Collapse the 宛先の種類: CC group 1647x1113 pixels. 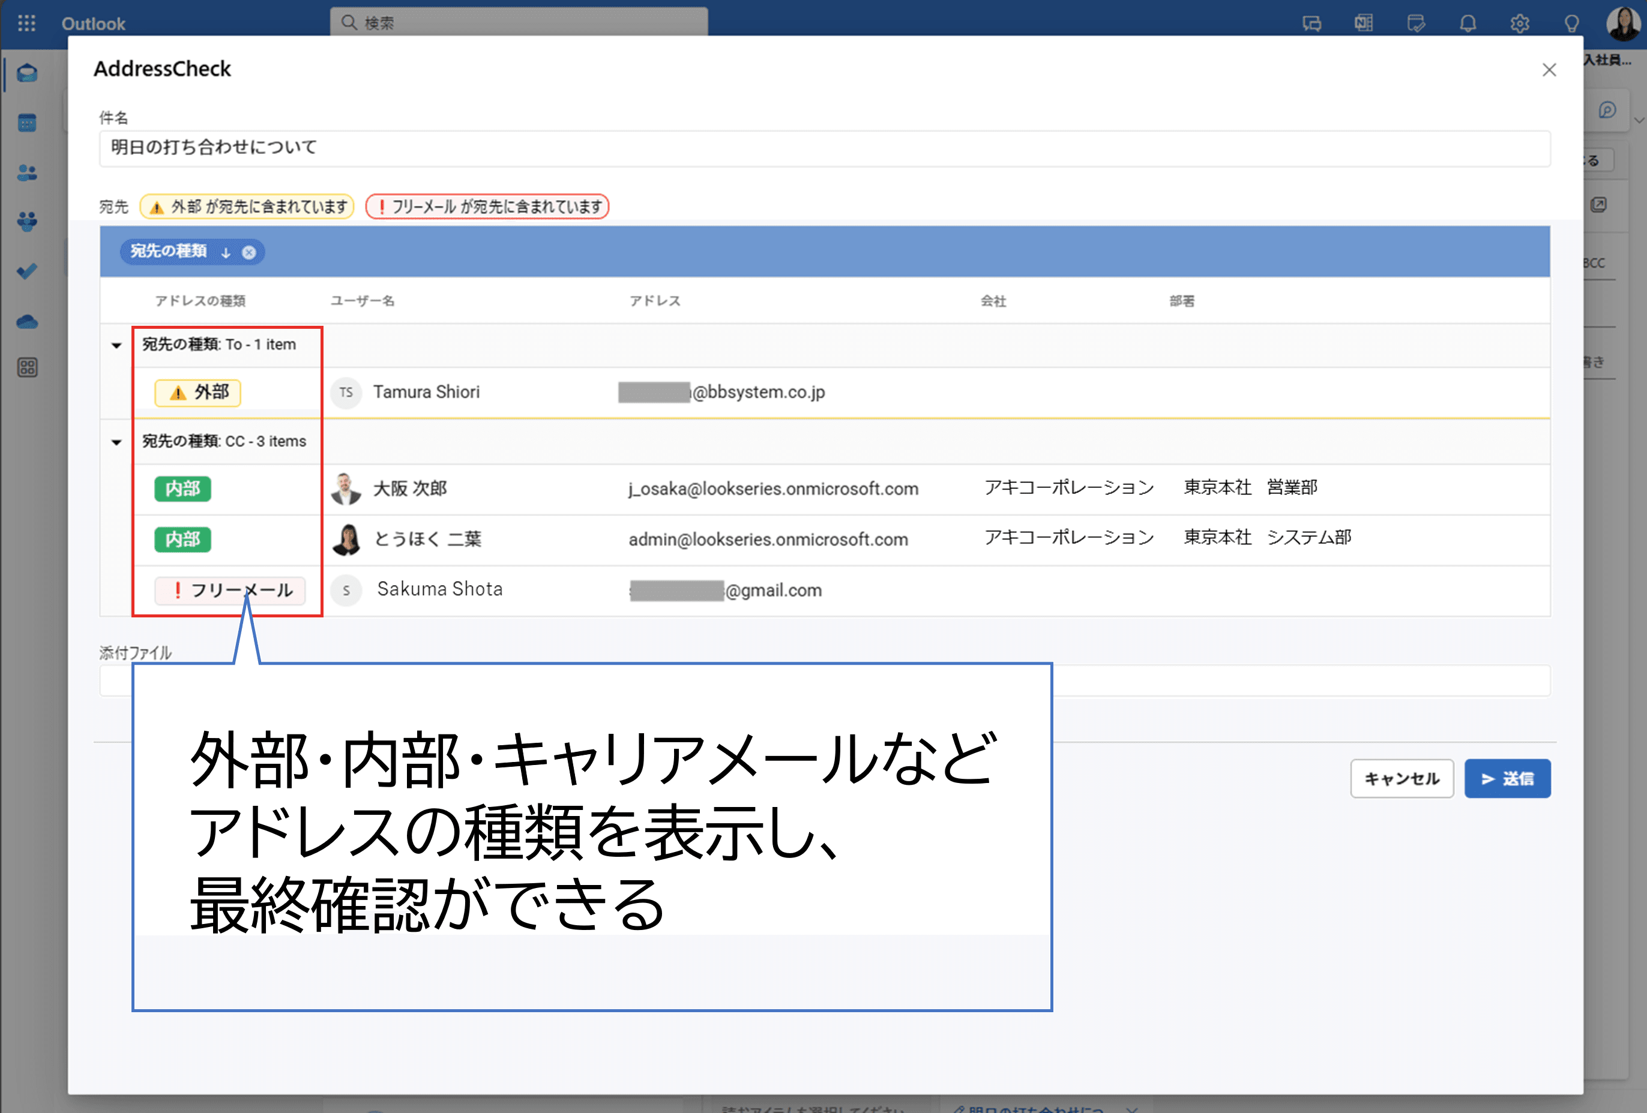[115, 440]
